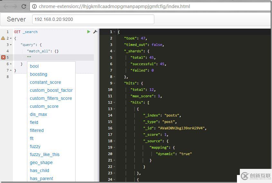Open the wrench options icon
The width and height of the screenshot is (272, 183).
pos(95,32)
